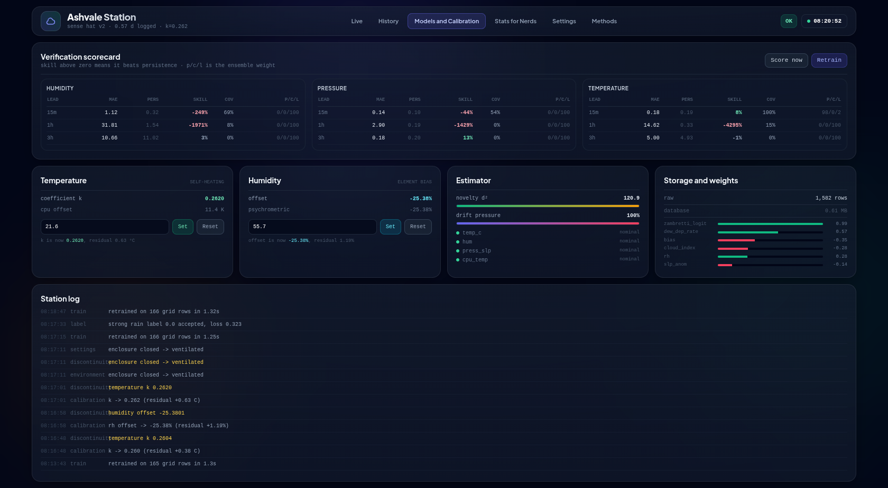Select the Models and Calibration tab
The width and height of the screenshot is (888, 488).
point(447,21)
